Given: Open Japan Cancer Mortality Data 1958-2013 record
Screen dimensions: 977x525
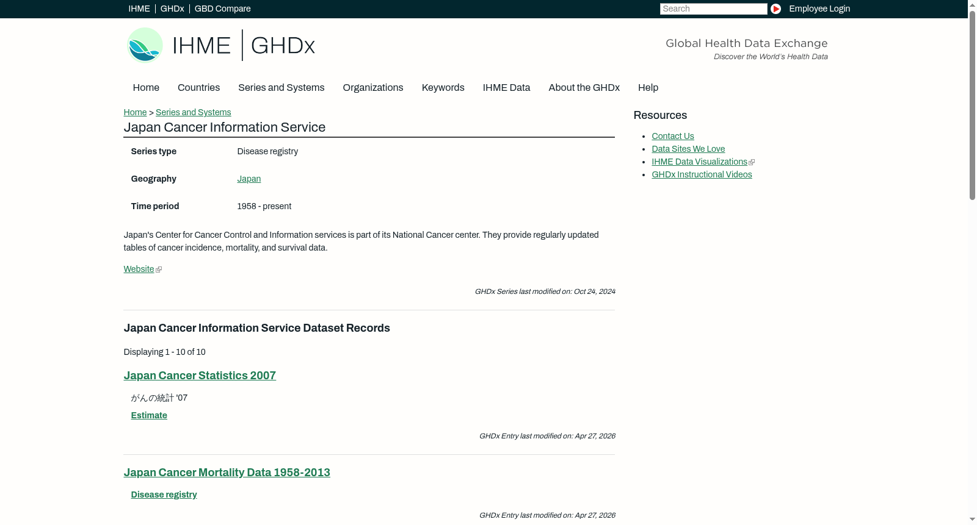Looking at the screenshot, I should tap(227, 473).
